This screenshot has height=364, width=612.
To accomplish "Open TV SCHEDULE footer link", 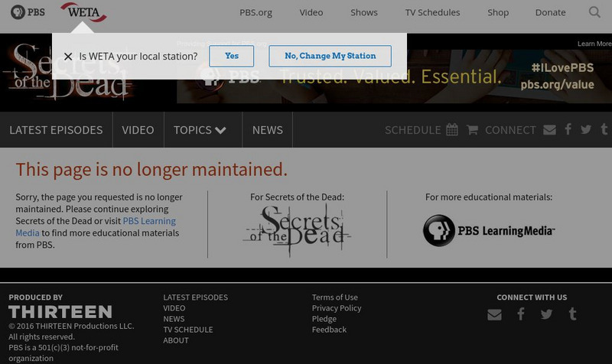I will pyautogui.click(x=188, y=330).
